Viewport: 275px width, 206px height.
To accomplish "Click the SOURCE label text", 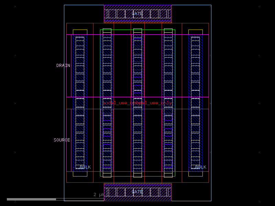I will [62, 140].
